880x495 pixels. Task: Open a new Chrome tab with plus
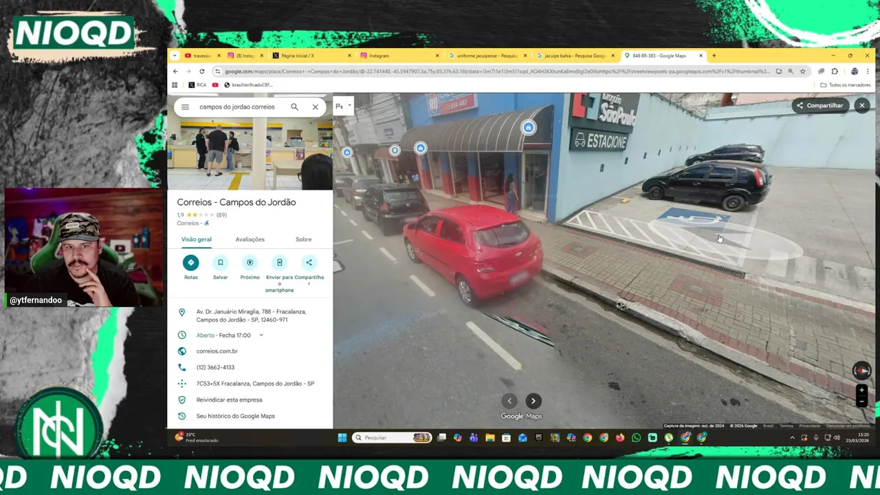click(714, 56)
